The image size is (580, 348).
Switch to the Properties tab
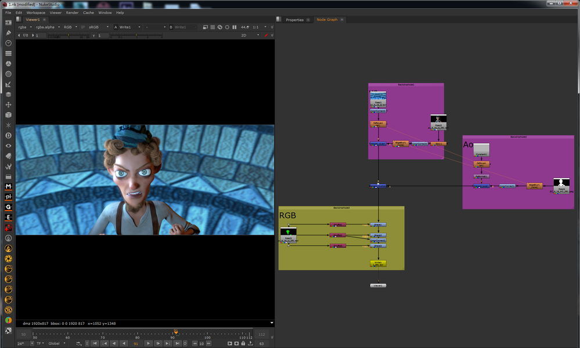[294, 20]
